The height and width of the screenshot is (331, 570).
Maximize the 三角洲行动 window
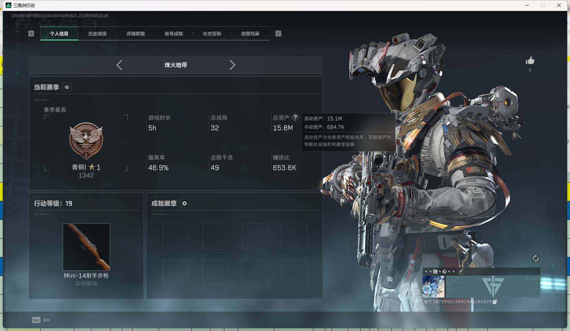click(543, 5)
